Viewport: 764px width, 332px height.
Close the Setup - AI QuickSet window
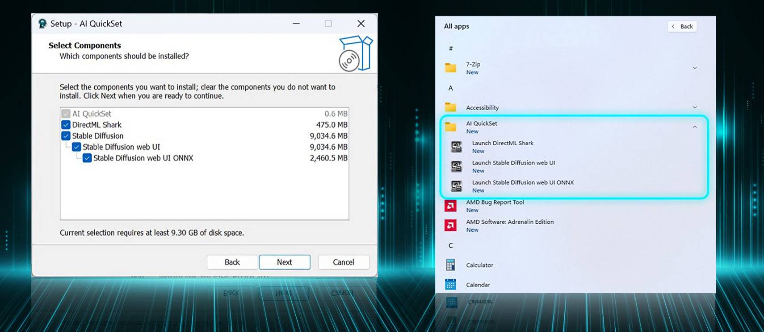(361, 24)
